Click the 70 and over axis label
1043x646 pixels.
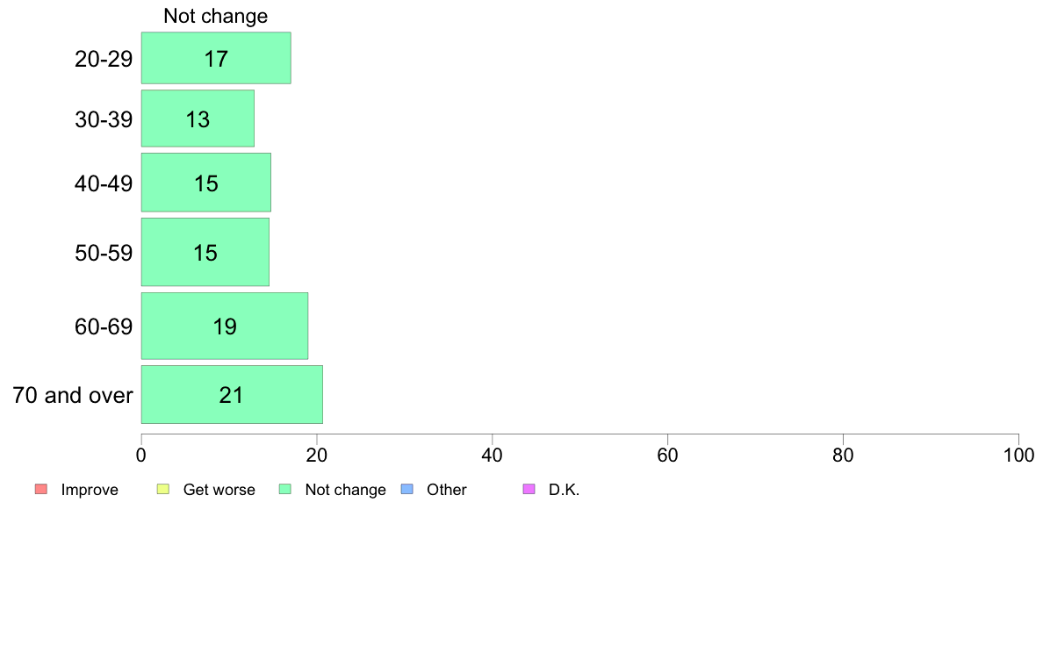[x=73, y=395]
